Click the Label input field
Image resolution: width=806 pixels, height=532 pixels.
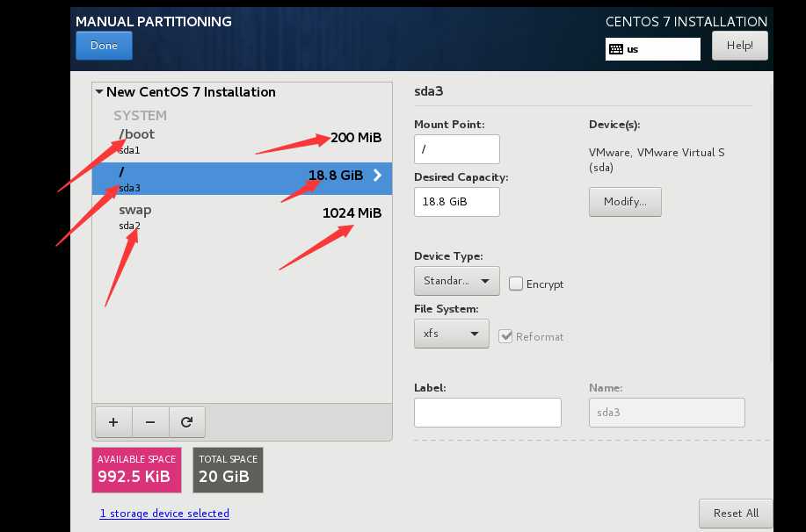pos(487,413)
